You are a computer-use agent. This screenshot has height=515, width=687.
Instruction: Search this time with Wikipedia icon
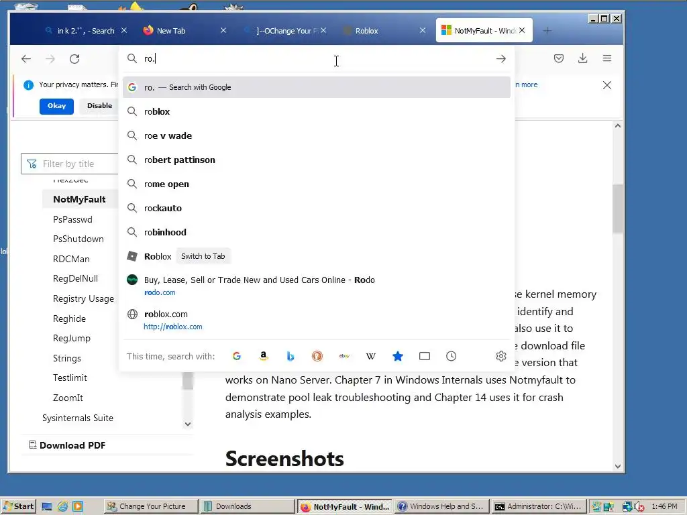coord(370,357)
